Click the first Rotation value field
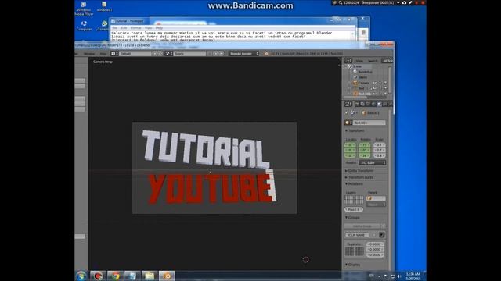The width and height of the screenshot is (501, 281). (x=365, y=145)
